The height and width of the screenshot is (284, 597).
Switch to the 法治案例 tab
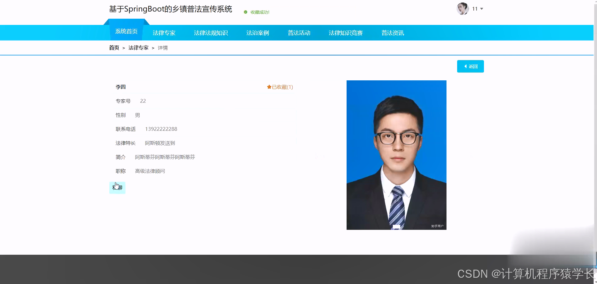(x=258, y=33)
